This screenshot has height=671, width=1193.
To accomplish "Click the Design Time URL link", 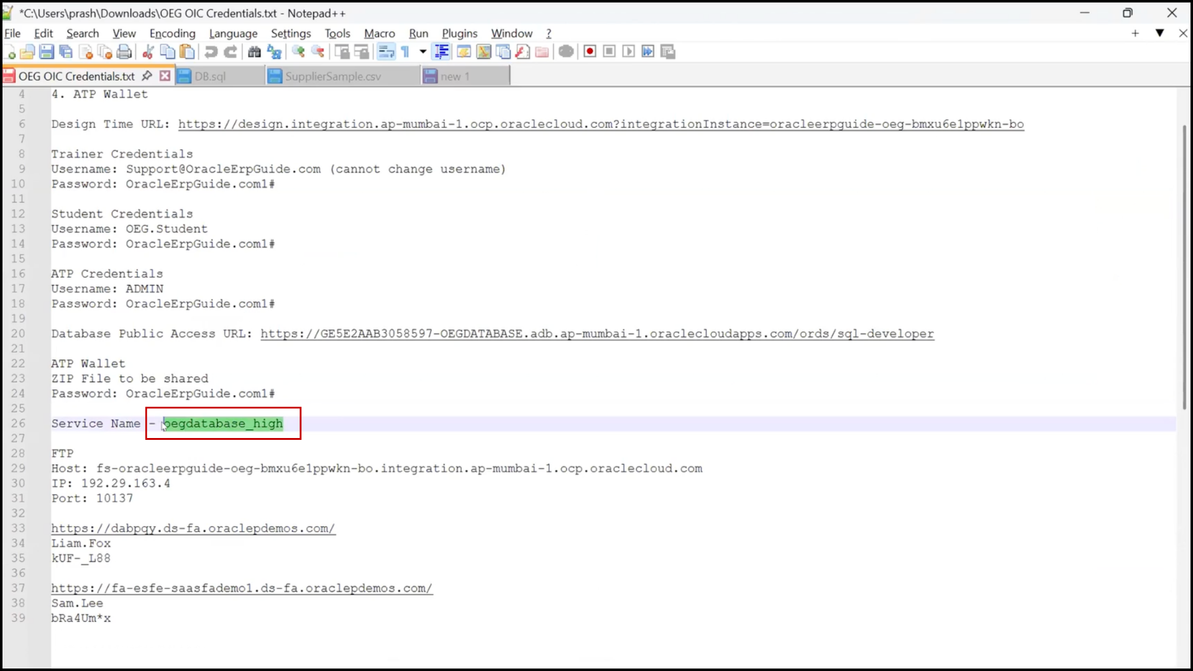I will click(601, 124).
